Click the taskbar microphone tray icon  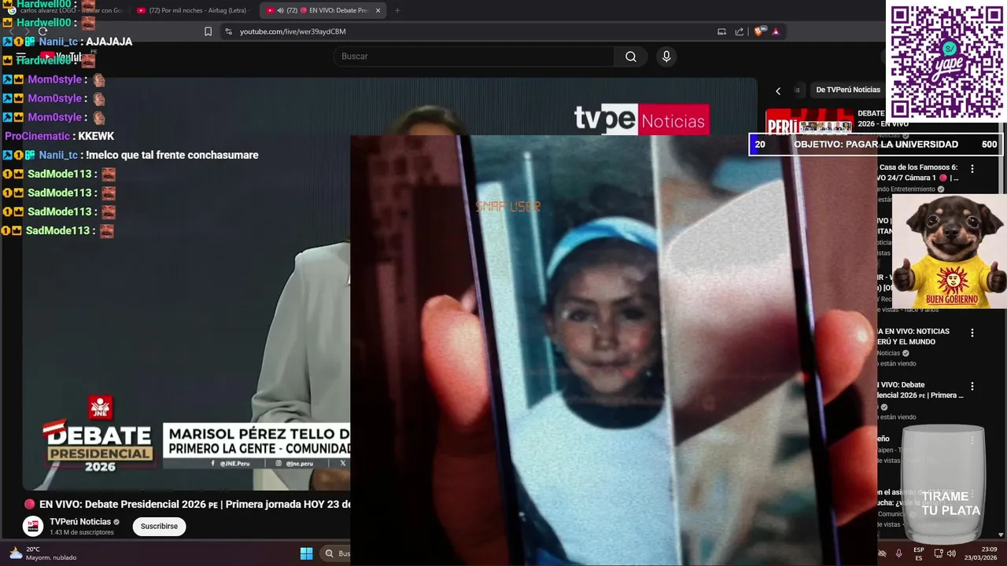click(x=899, y=553)
